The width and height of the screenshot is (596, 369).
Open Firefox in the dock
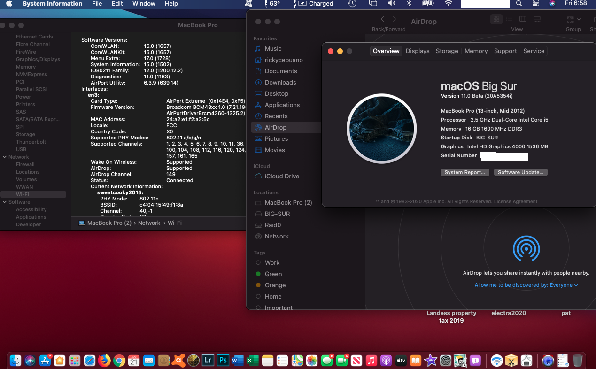click(x=104, y=360)
